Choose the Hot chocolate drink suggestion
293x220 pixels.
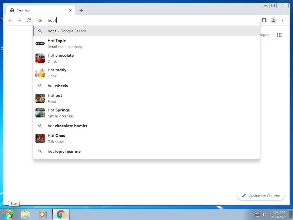[x=146, y=58]
